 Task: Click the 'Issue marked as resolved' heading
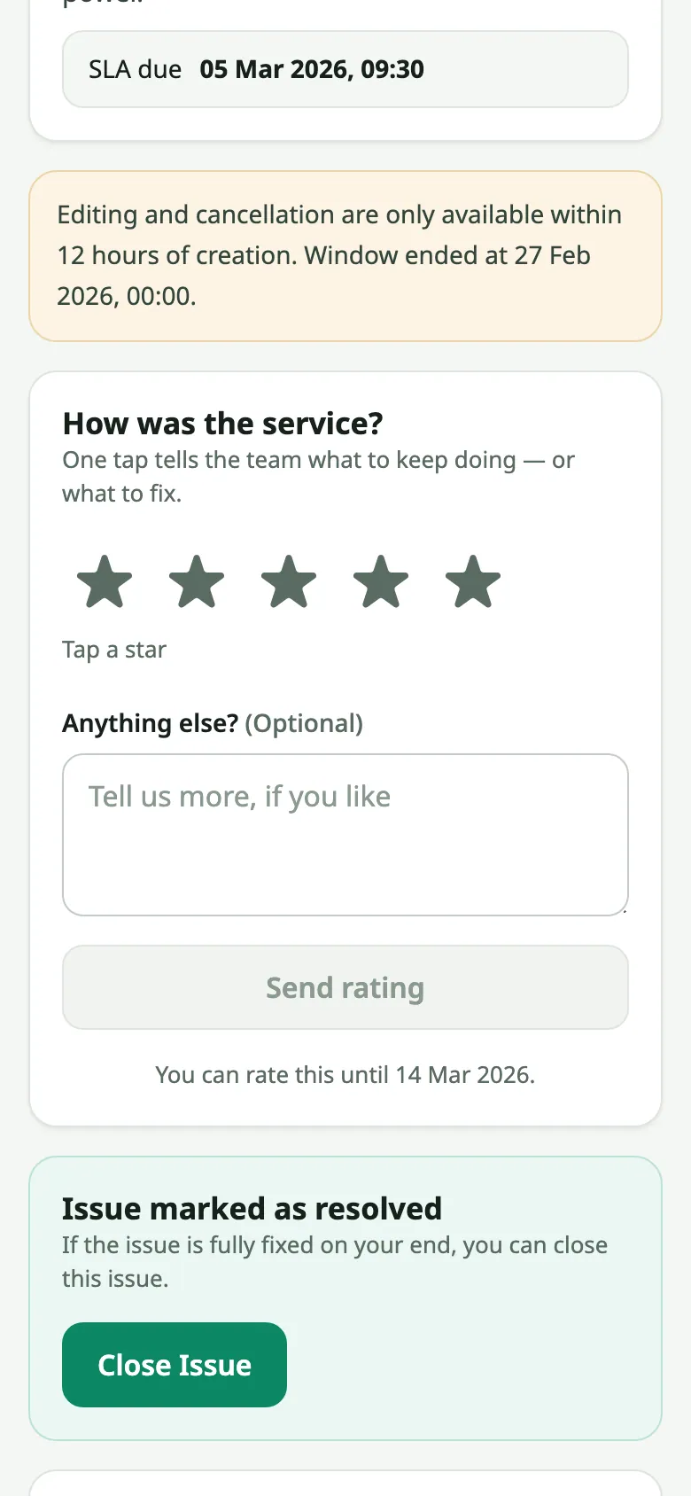pos(252,1209)
